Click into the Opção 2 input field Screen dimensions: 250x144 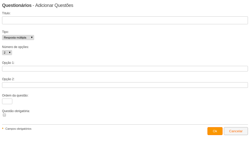point(125,85)
